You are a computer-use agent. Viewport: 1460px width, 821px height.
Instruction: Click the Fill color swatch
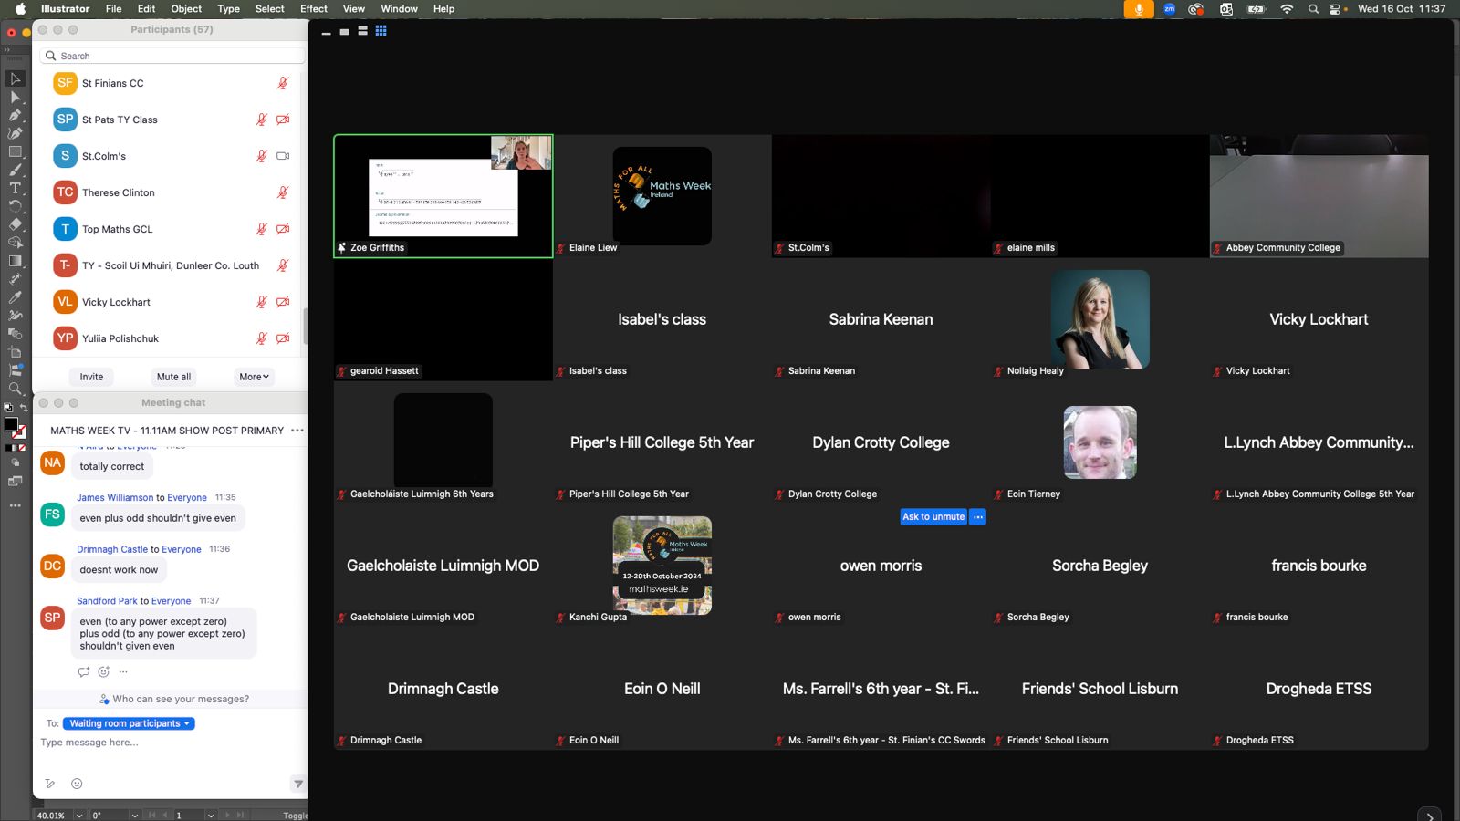(x=11, y=424)
